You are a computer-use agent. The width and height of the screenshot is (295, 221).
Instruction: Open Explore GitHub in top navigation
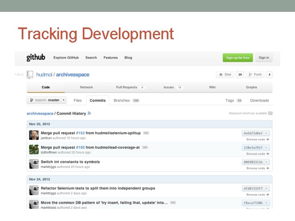click(66, 58)
